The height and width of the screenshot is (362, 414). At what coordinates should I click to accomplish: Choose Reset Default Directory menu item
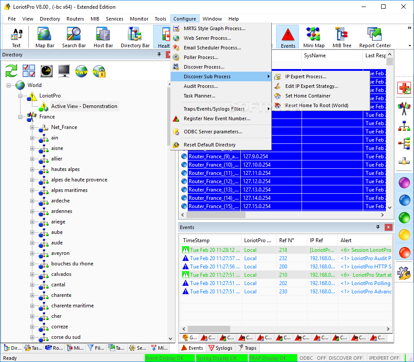[221, 145]
